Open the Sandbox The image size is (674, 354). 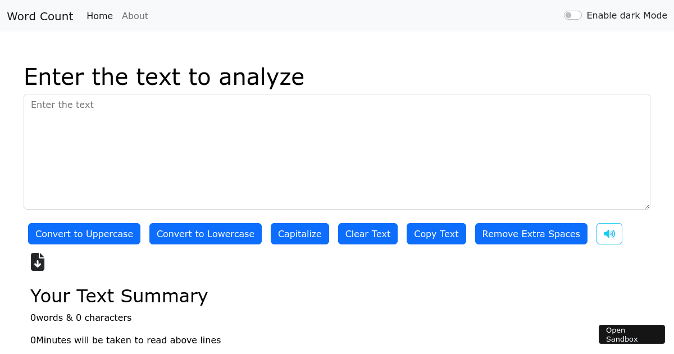coord(631,334)
